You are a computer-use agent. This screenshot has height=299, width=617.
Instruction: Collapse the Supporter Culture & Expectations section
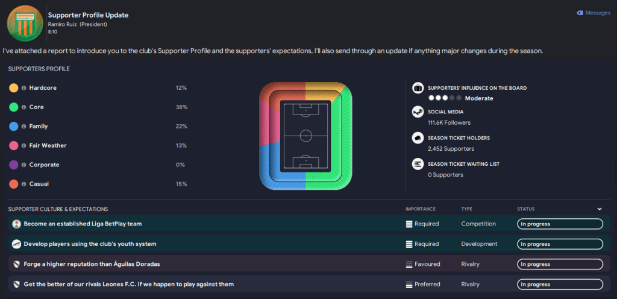point(600,209)
